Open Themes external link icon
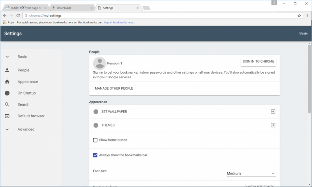Viewport: 312px width, 187px height. click(x=273, y=125)
